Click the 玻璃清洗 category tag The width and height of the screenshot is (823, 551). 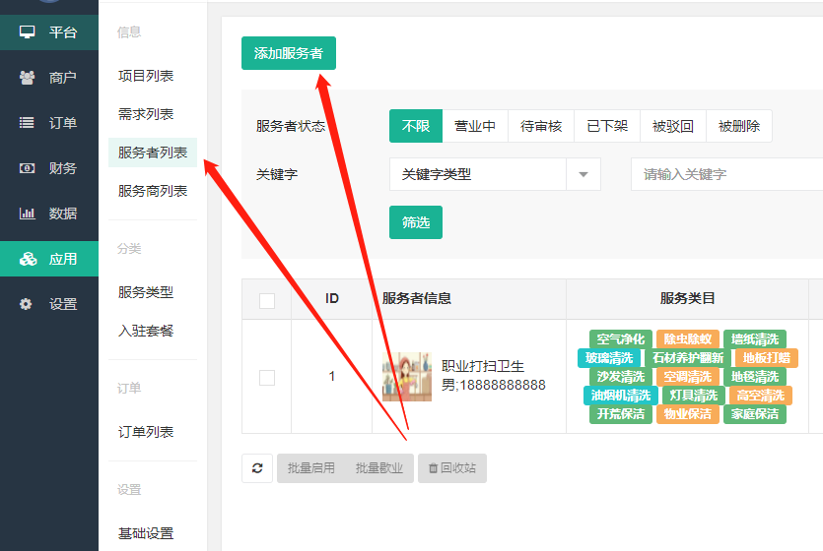coord(609,358)
